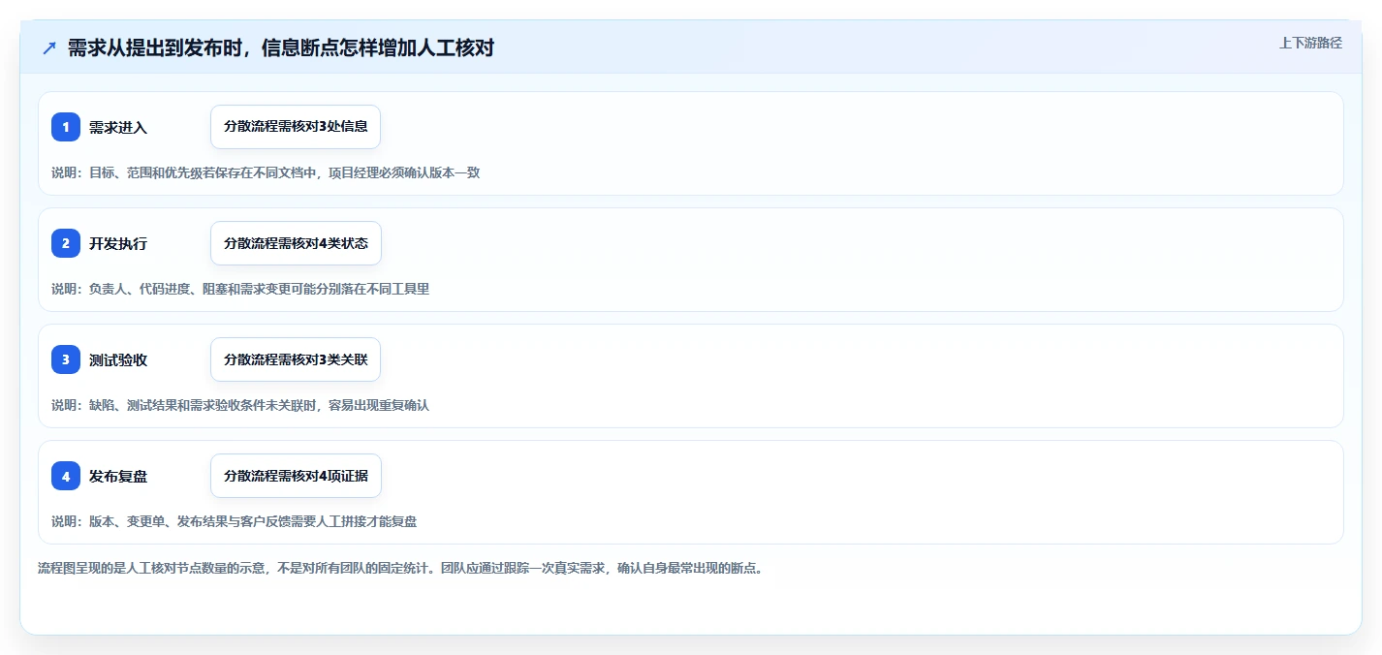Image resolution: width=1382 pixels, height=655 pixels.
Task: Click the description starting 说明：缺陷、测试结果
Action: [240, 405]
